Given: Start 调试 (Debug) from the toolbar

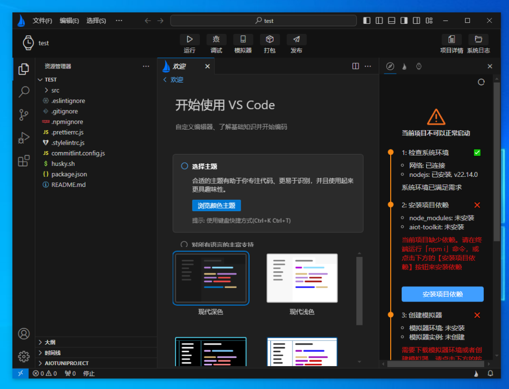Looking at the screenshot, I should [216, 40].
